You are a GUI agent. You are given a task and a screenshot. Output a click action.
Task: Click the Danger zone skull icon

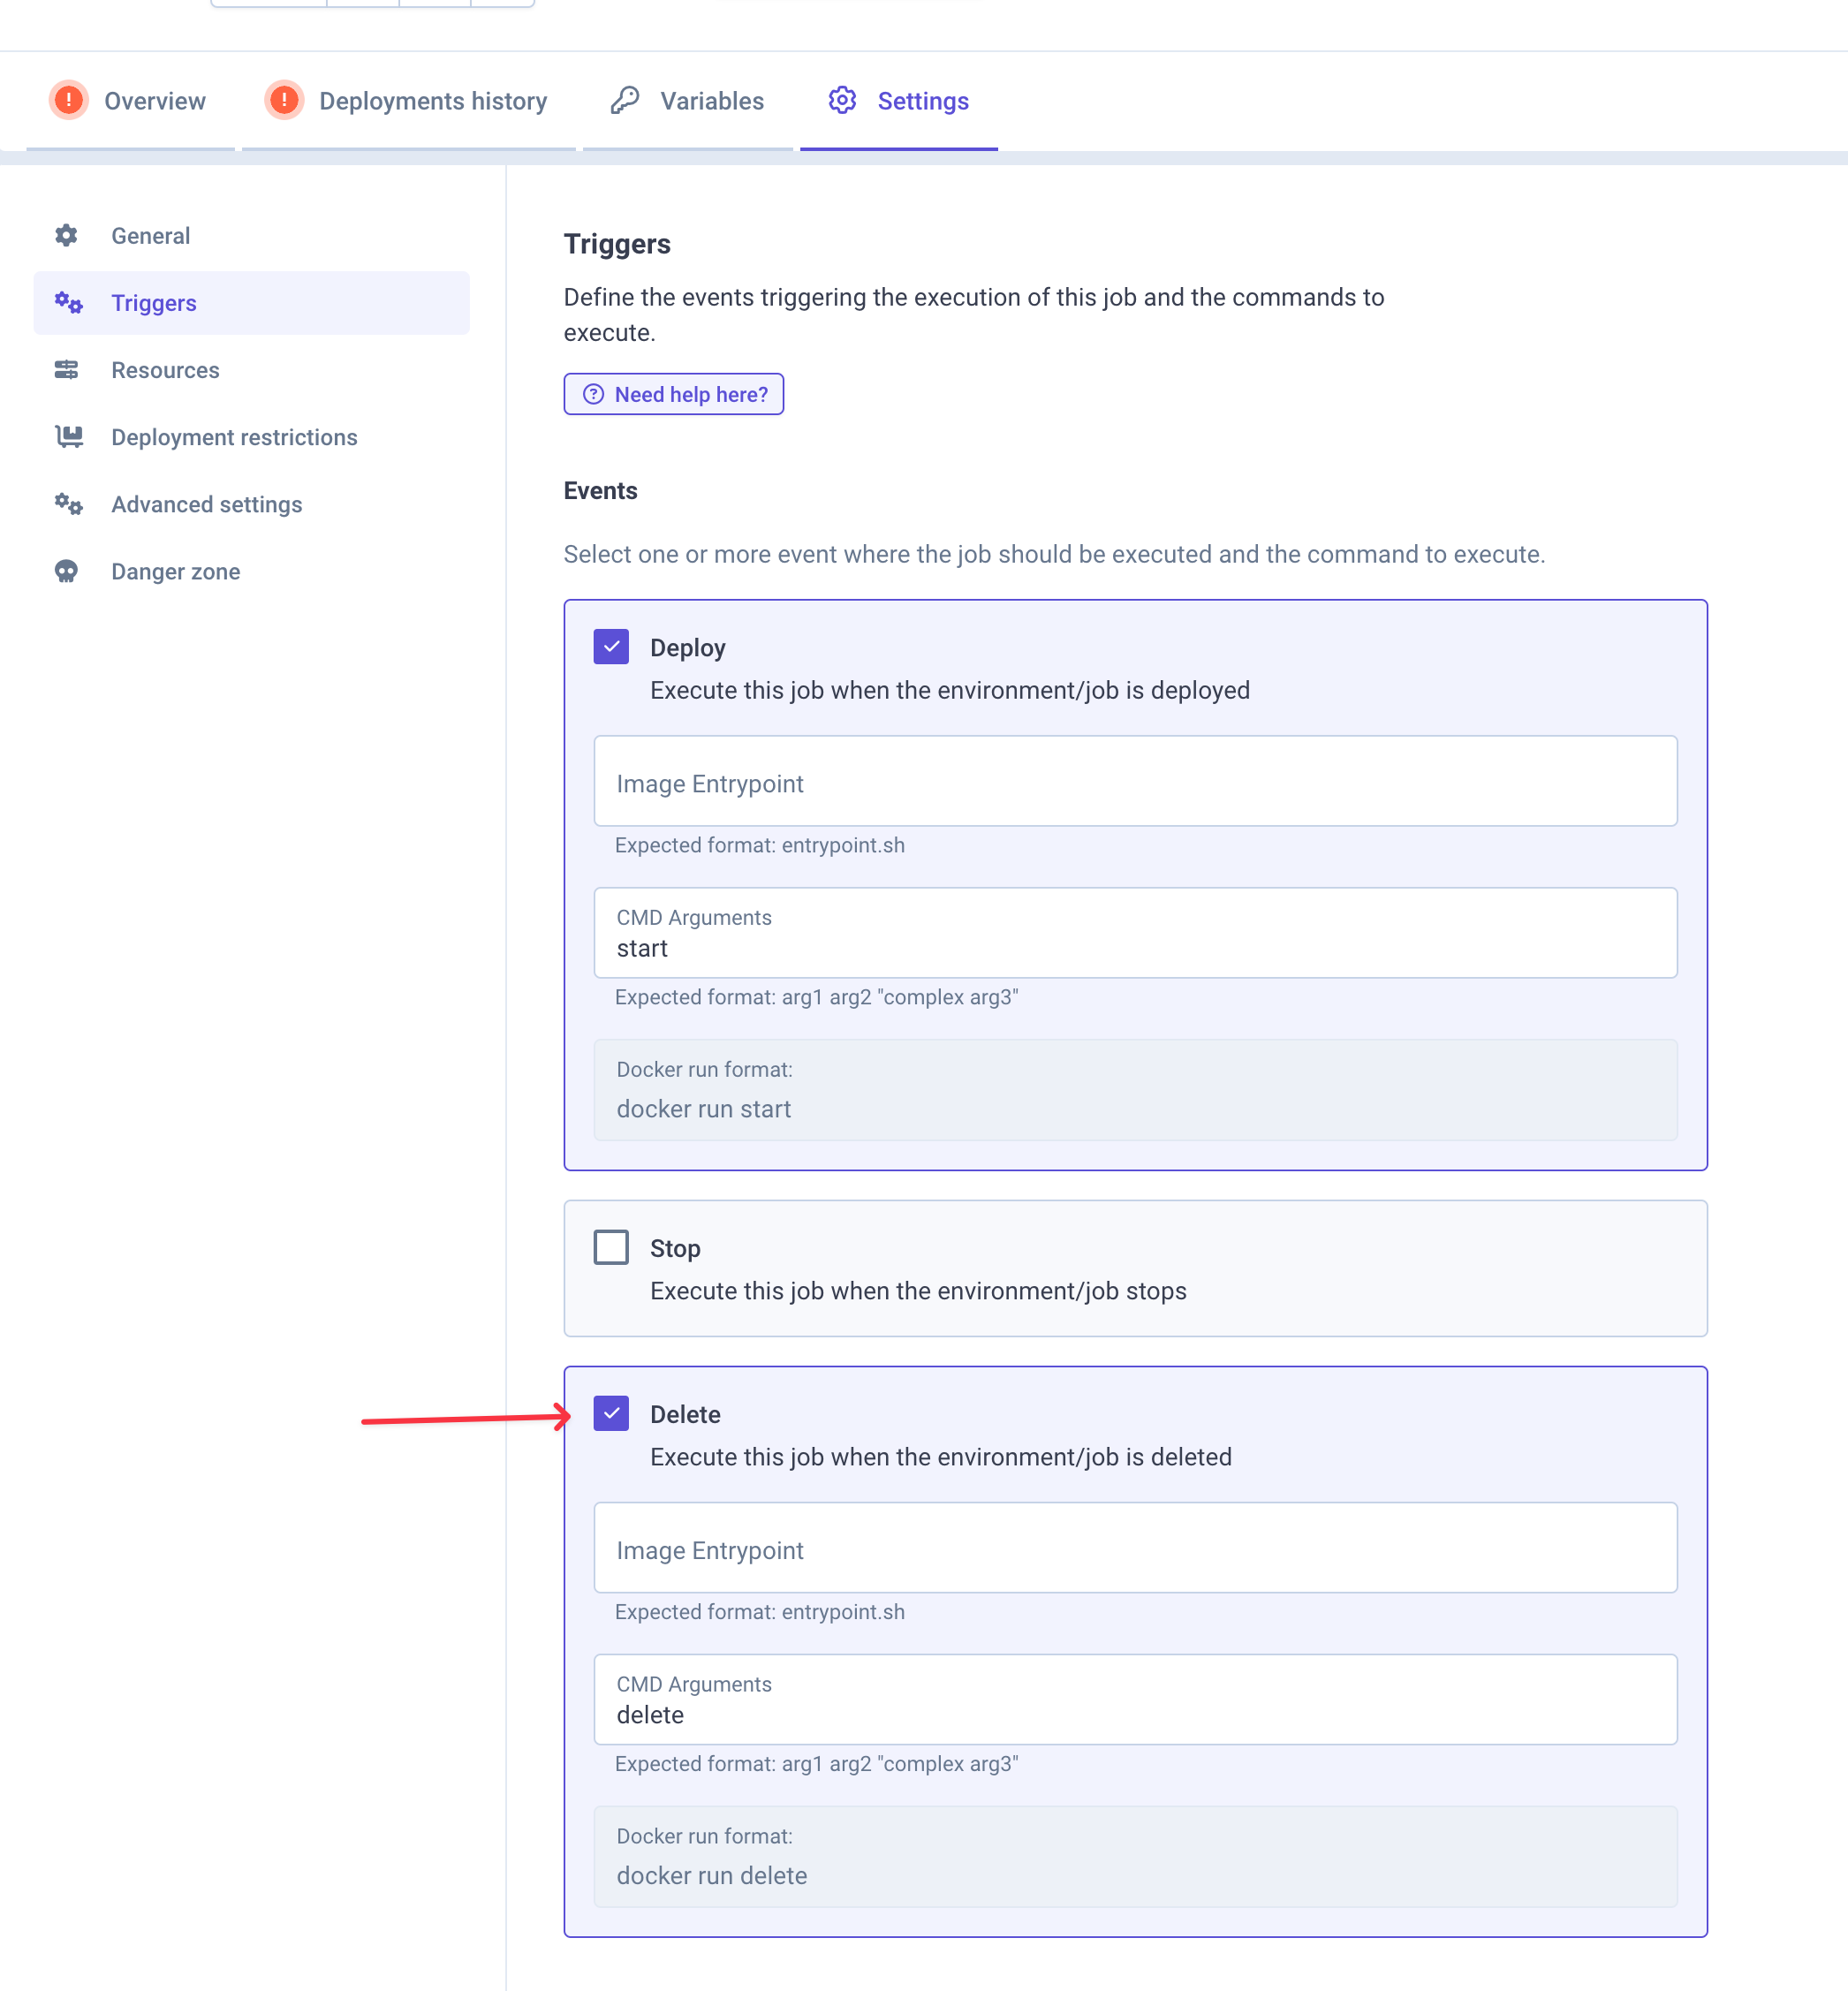(66, 571)
